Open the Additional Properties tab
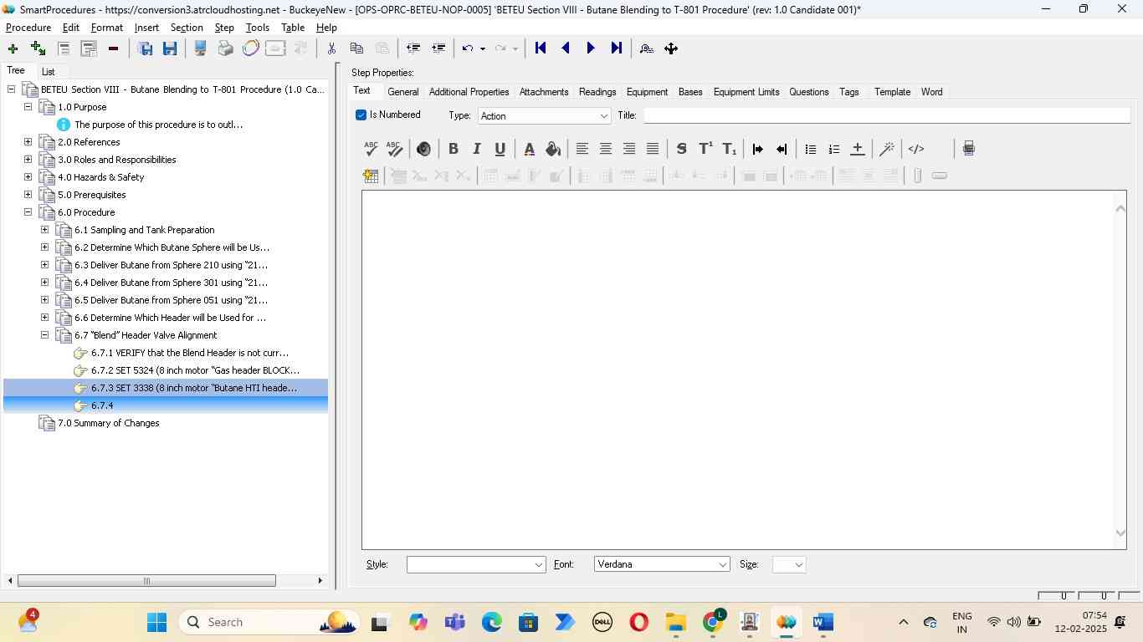1143x642 pixels. click(469, 92)
